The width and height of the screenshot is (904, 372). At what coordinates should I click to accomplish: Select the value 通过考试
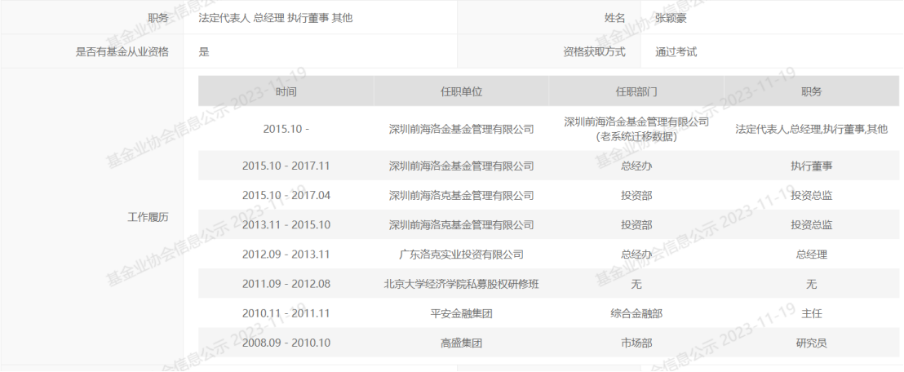pyautogui.click(x=676, y=52)
